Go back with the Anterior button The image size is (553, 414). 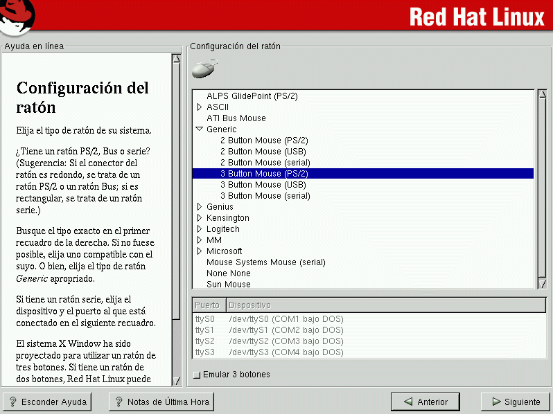tap(425, 402)
